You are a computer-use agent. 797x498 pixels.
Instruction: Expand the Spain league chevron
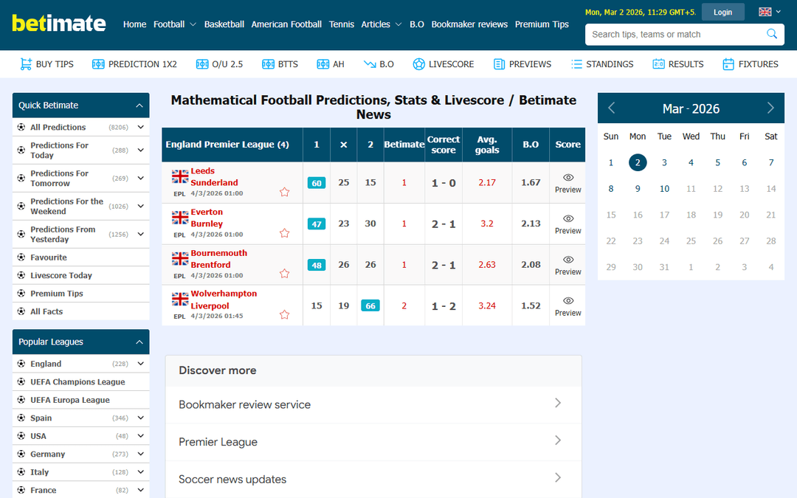[x=141, y=418]
